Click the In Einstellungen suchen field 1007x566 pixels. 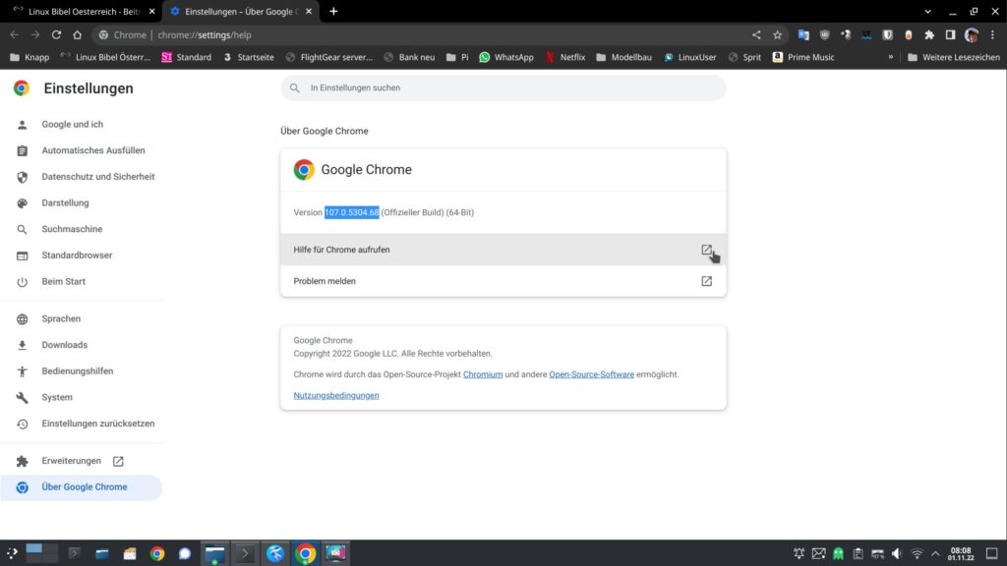click(503, 87)
